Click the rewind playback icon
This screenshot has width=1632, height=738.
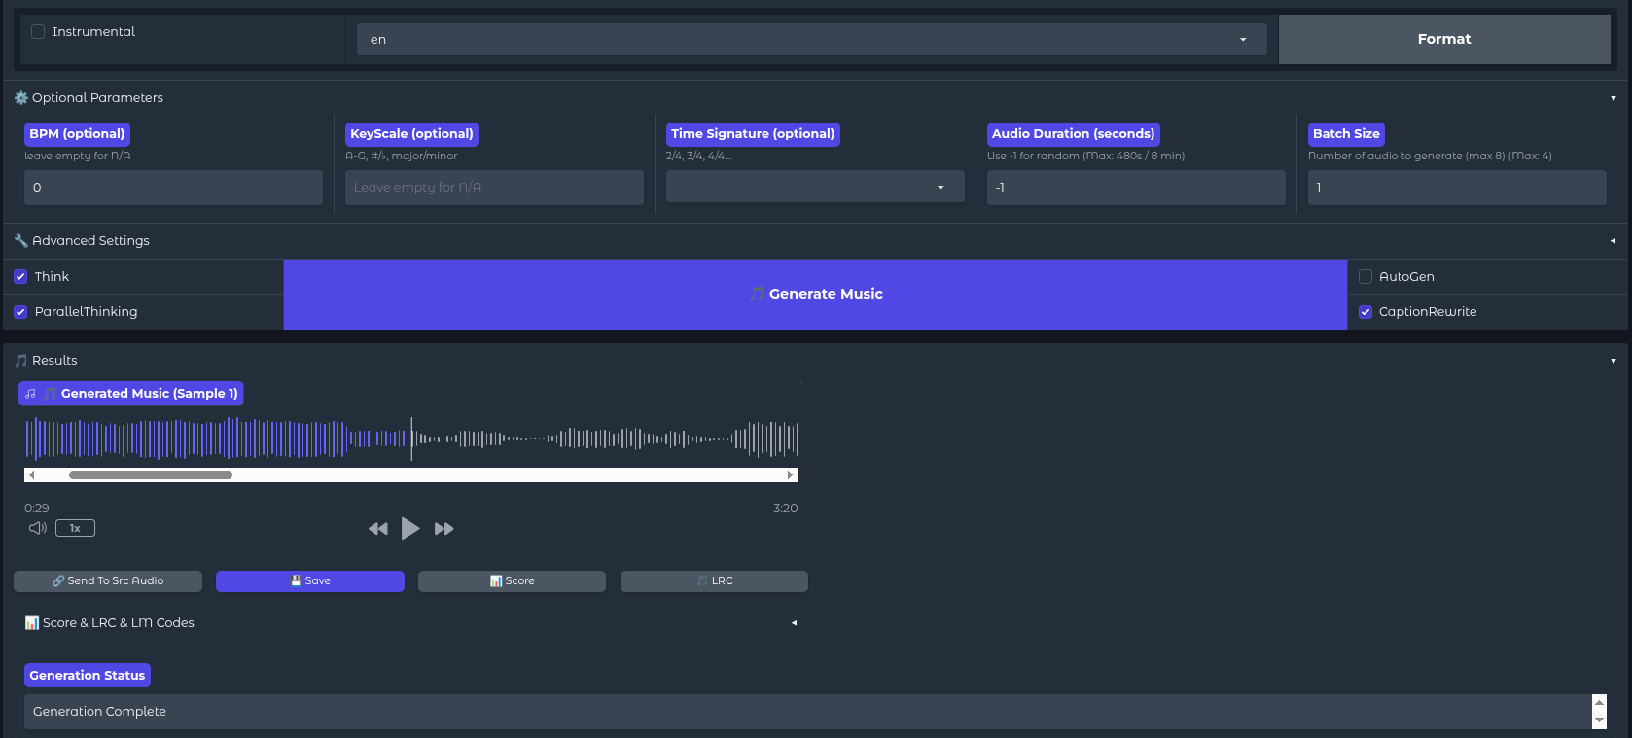(x=377, y=529)
